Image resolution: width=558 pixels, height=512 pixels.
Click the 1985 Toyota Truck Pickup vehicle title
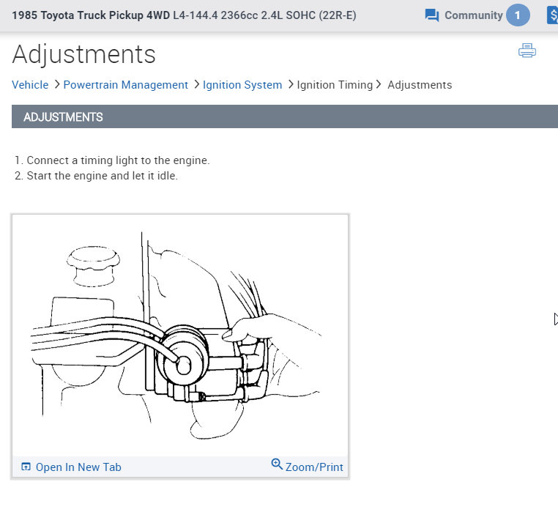coord(184,15)
